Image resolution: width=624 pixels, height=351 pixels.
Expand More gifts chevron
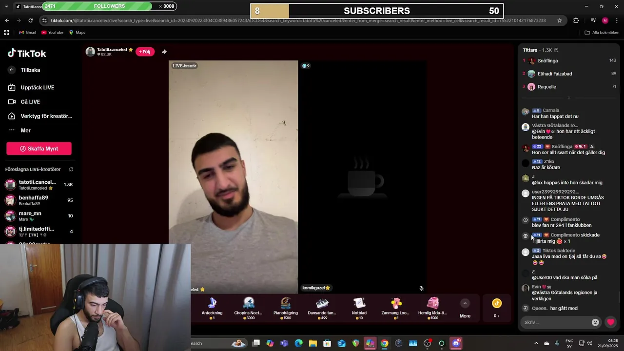tap(465, 303)
